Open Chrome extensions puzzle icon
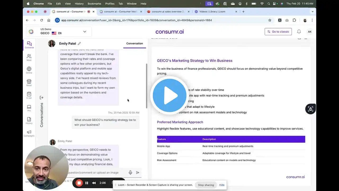339x191 pixels. (x=294, y=20)
